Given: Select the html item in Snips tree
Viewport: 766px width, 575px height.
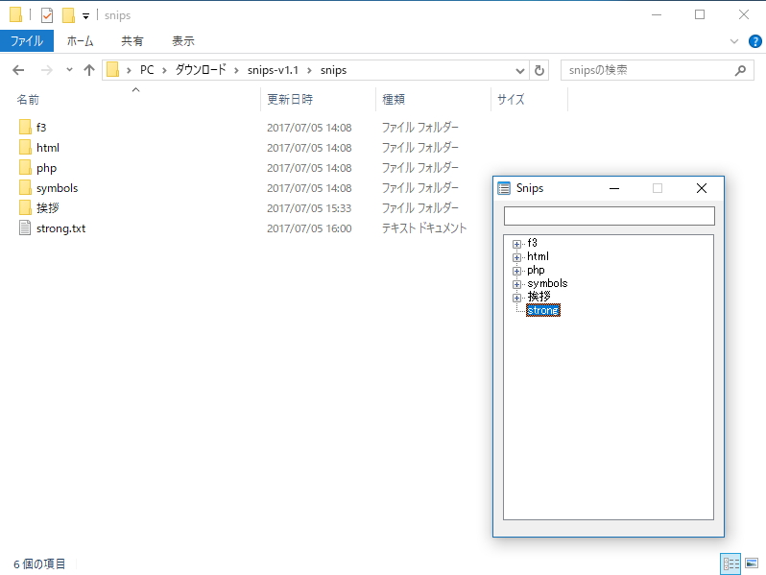Looking at the screenshot, I should pos(538,256).
